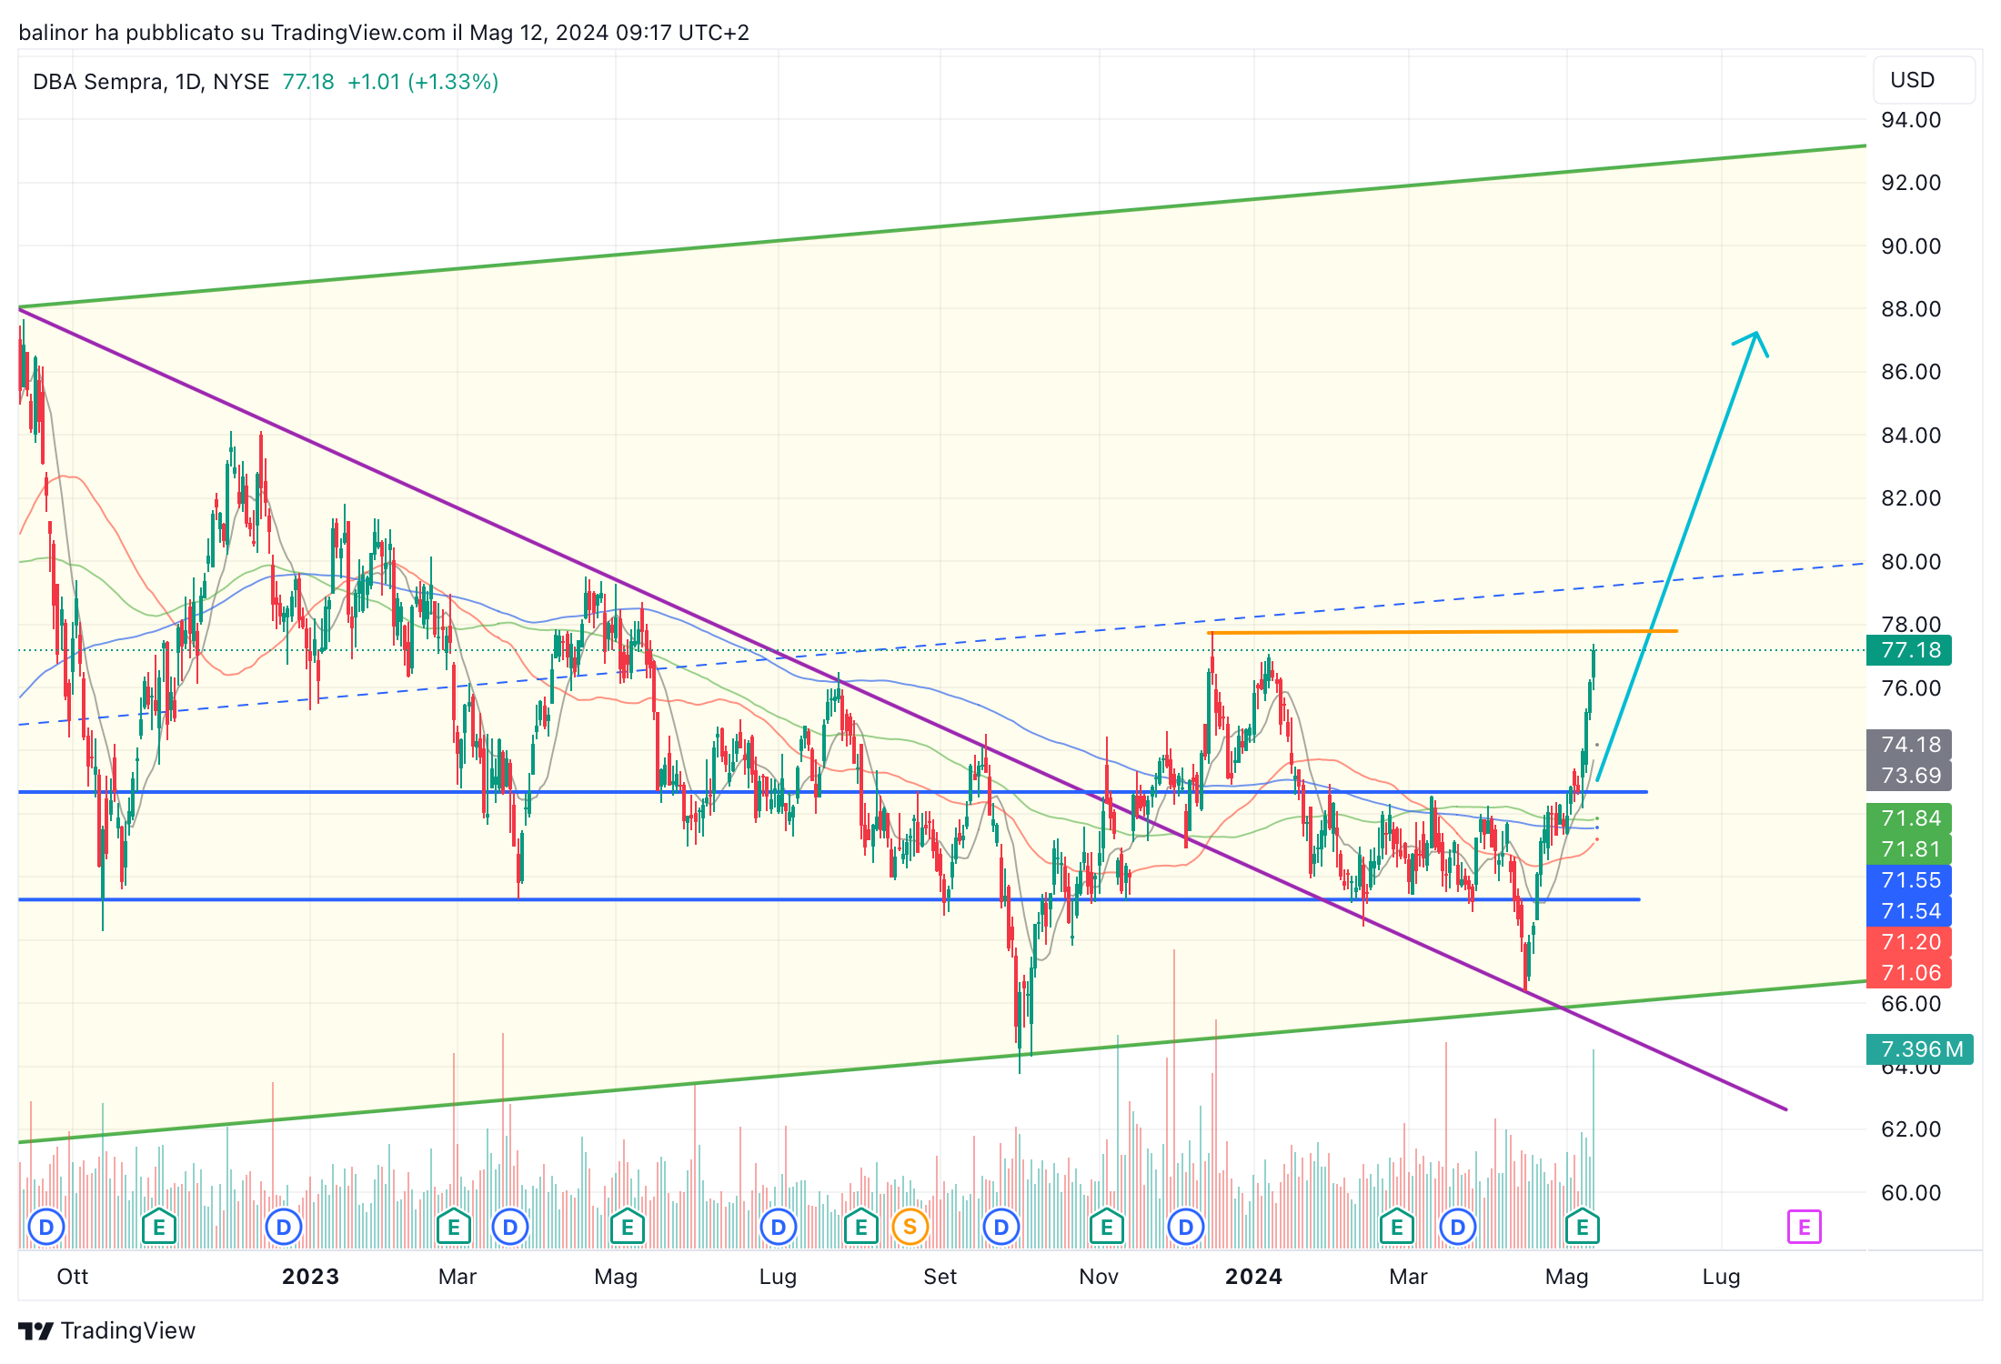The width and height of the screenshot is (2001, 1364).
Task: Click the 80.00 price axis tick
Action: (x=1911, y=561)
